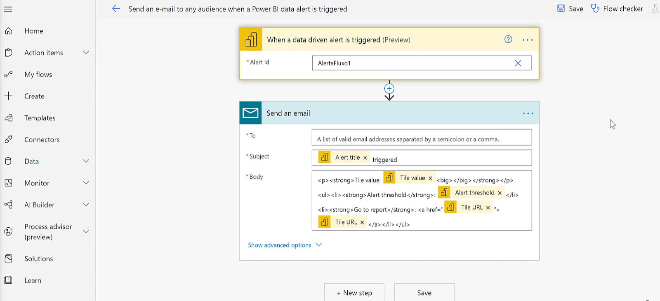Run the Flow checker

click(617, 9)
